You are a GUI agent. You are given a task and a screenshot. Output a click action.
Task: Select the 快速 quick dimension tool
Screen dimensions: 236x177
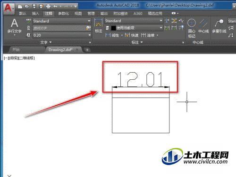[132, 35]
